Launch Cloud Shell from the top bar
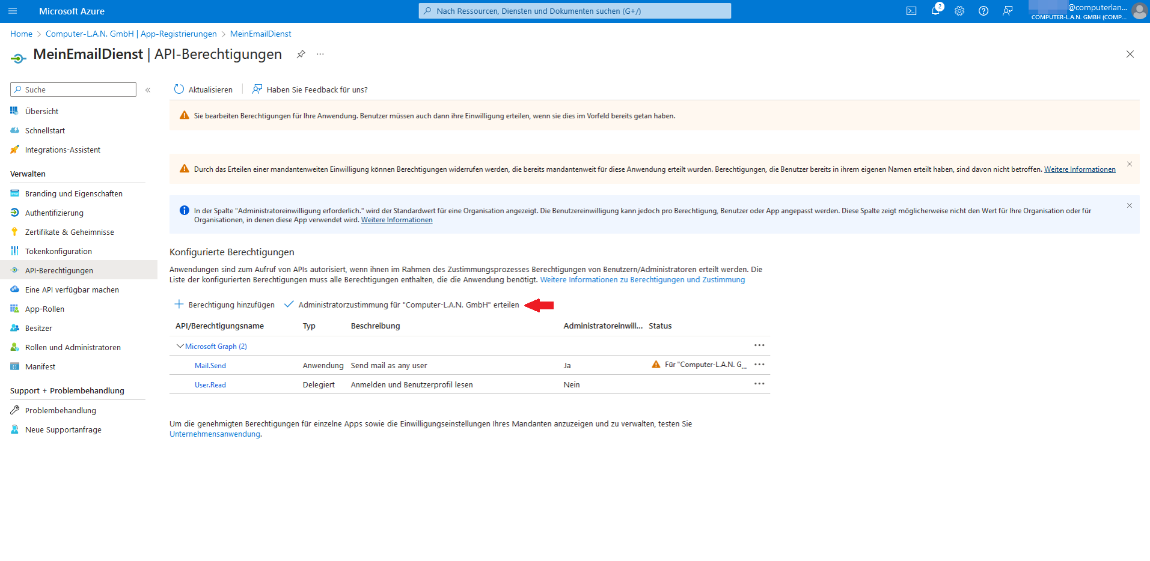This screenshot has height=561, width=1150. (911, 11)
